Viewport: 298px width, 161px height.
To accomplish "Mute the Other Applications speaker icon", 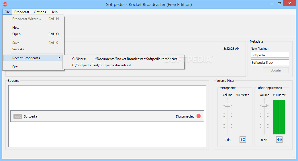I will pos(279,140).
